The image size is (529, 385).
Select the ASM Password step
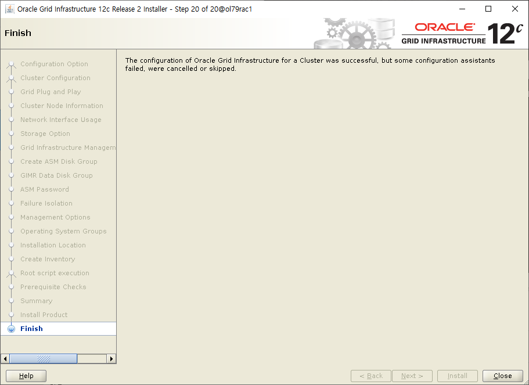[45, 189]
